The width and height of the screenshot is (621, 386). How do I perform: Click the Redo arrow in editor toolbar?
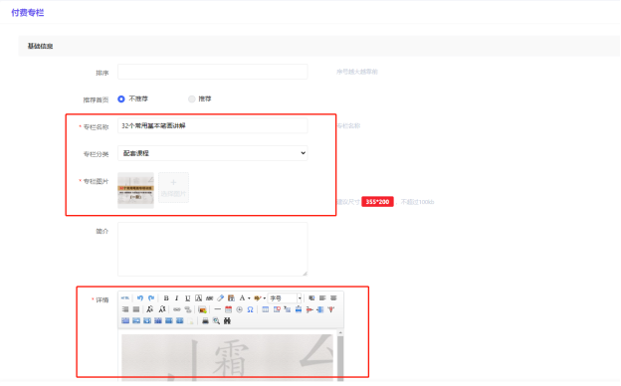tap(151, 298)
